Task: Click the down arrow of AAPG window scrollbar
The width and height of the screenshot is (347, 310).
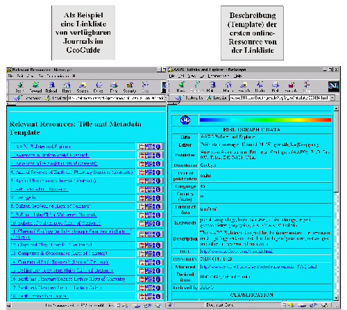Action: (337, 298)
